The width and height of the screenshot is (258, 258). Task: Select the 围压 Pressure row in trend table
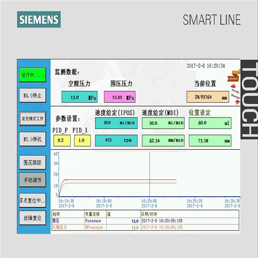146,221
